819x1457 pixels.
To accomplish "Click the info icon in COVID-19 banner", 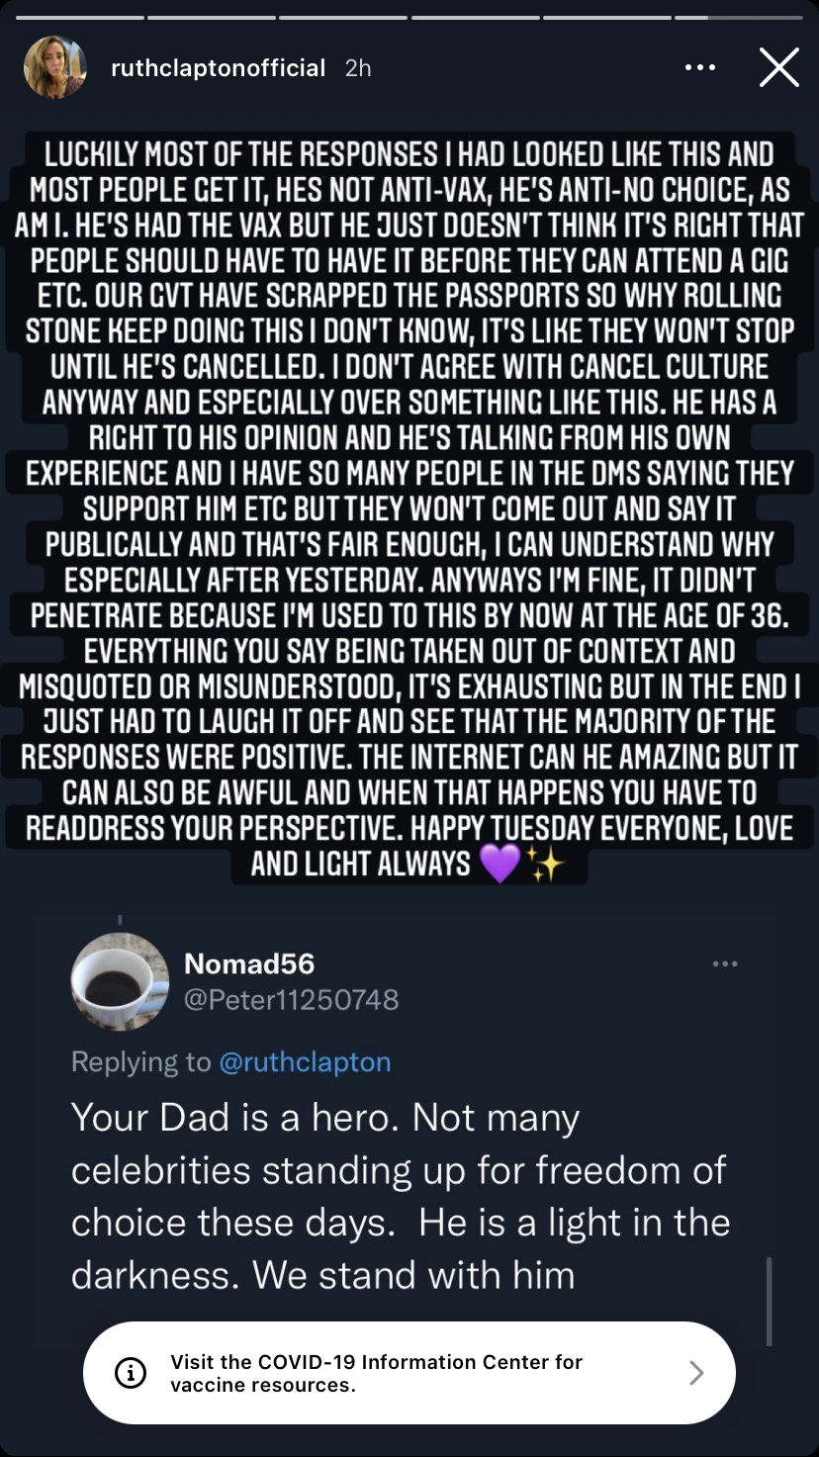I will 131,1373.
